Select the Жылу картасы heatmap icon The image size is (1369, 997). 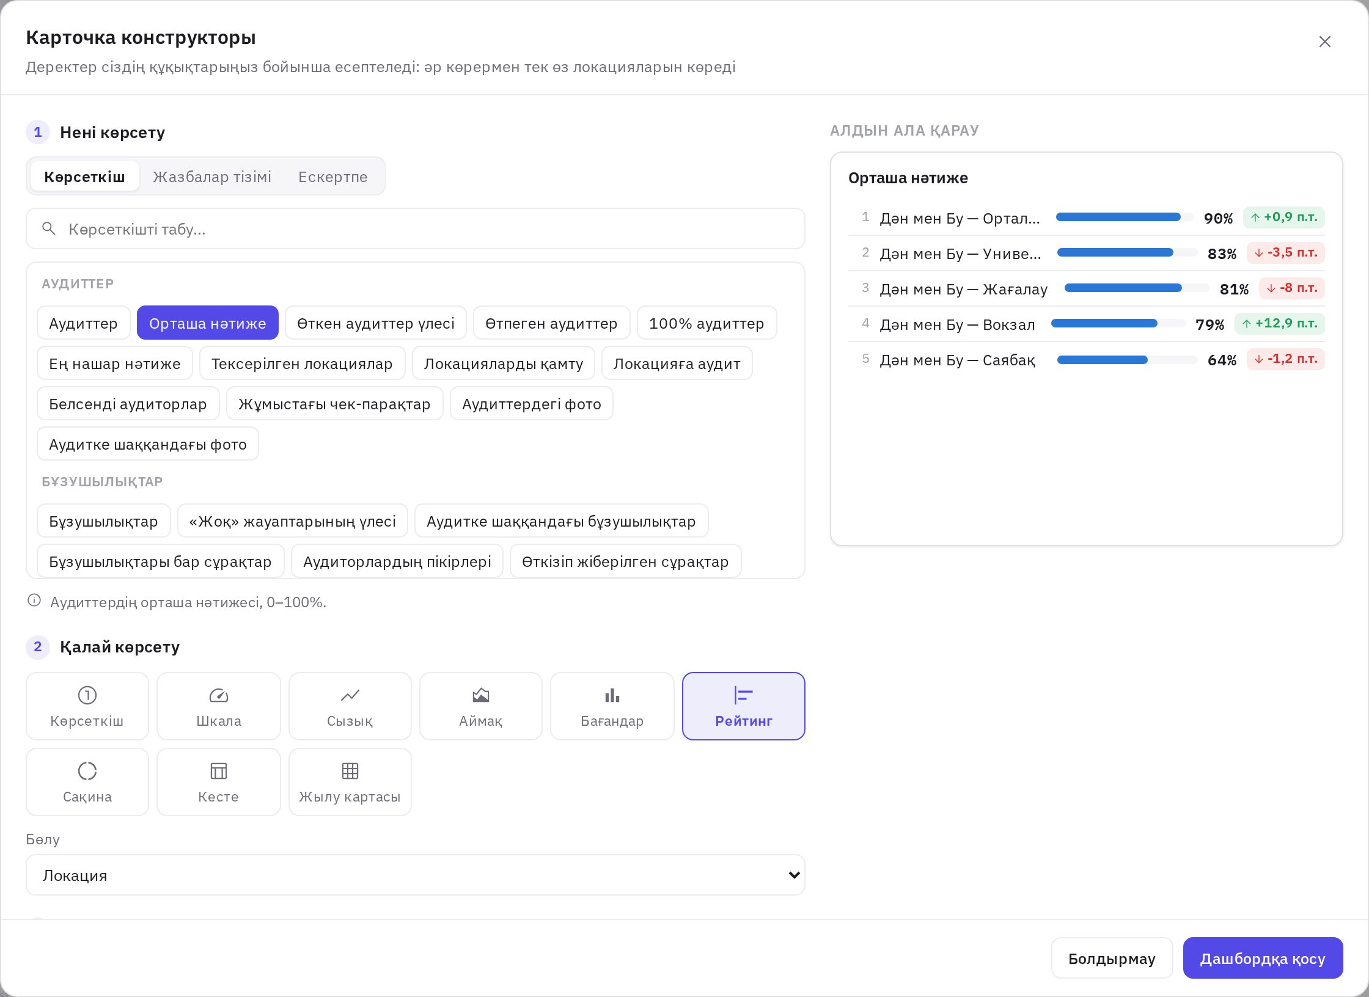click(x=350, y=771)
